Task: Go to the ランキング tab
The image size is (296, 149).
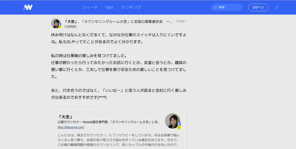Action: [131, 7]
